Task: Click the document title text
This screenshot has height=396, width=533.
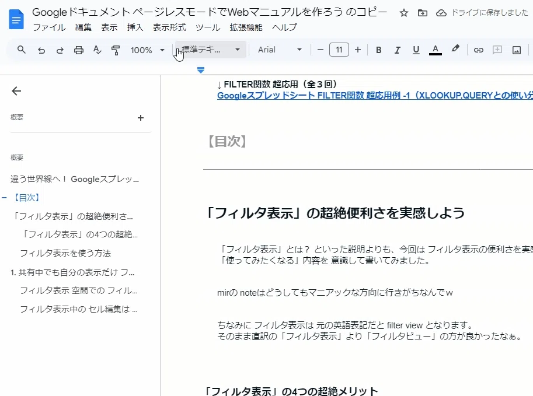Action: pos(210,12)
